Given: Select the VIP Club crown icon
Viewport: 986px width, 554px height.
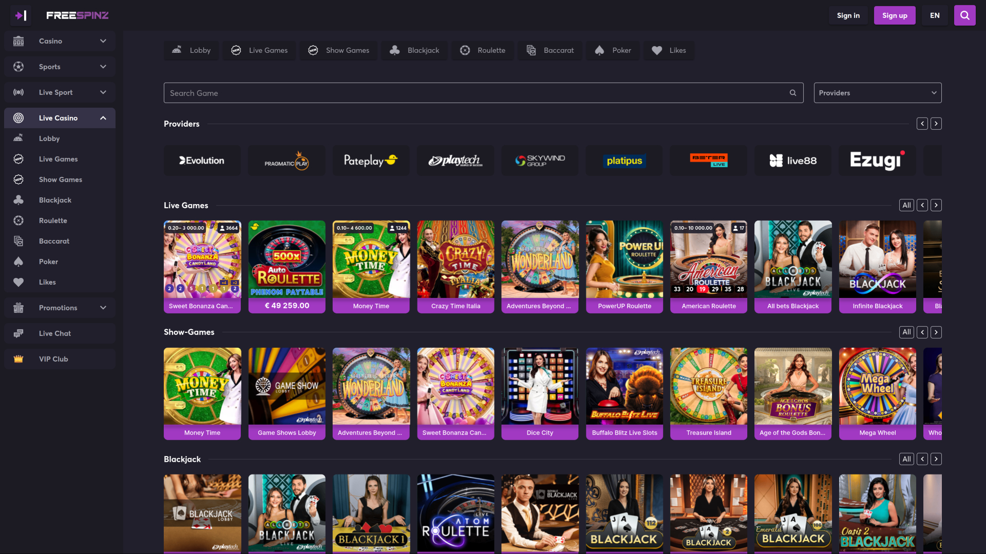Looking at the screenshot, I should pyautogui.click(x=18, y=359).
